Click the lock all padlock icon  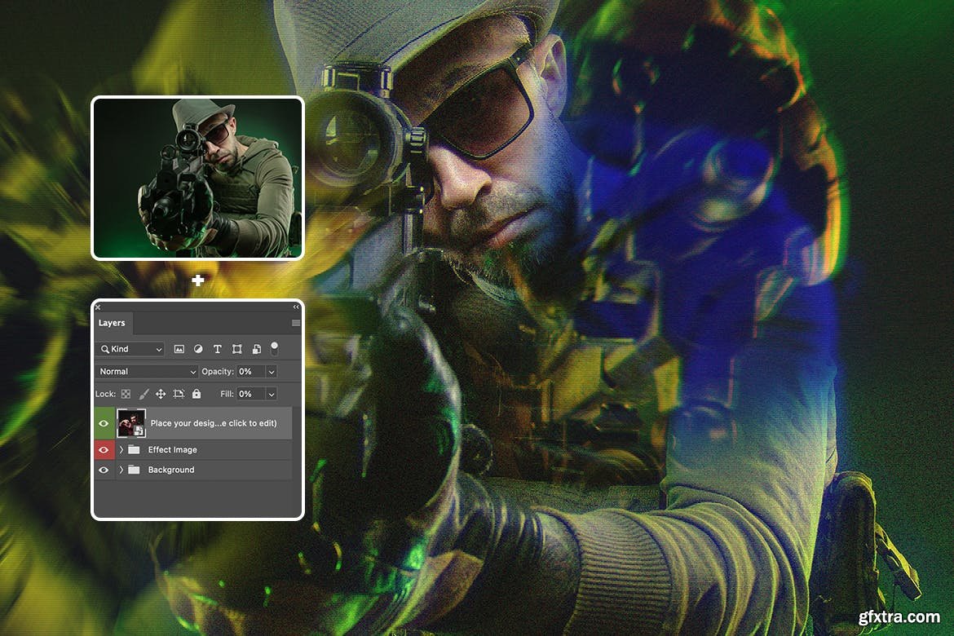coord(196,394)
